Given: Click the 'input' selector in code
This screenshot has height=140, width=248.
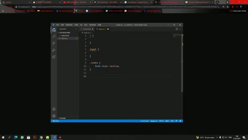Looking at the screenshot, I should [93, 49].
